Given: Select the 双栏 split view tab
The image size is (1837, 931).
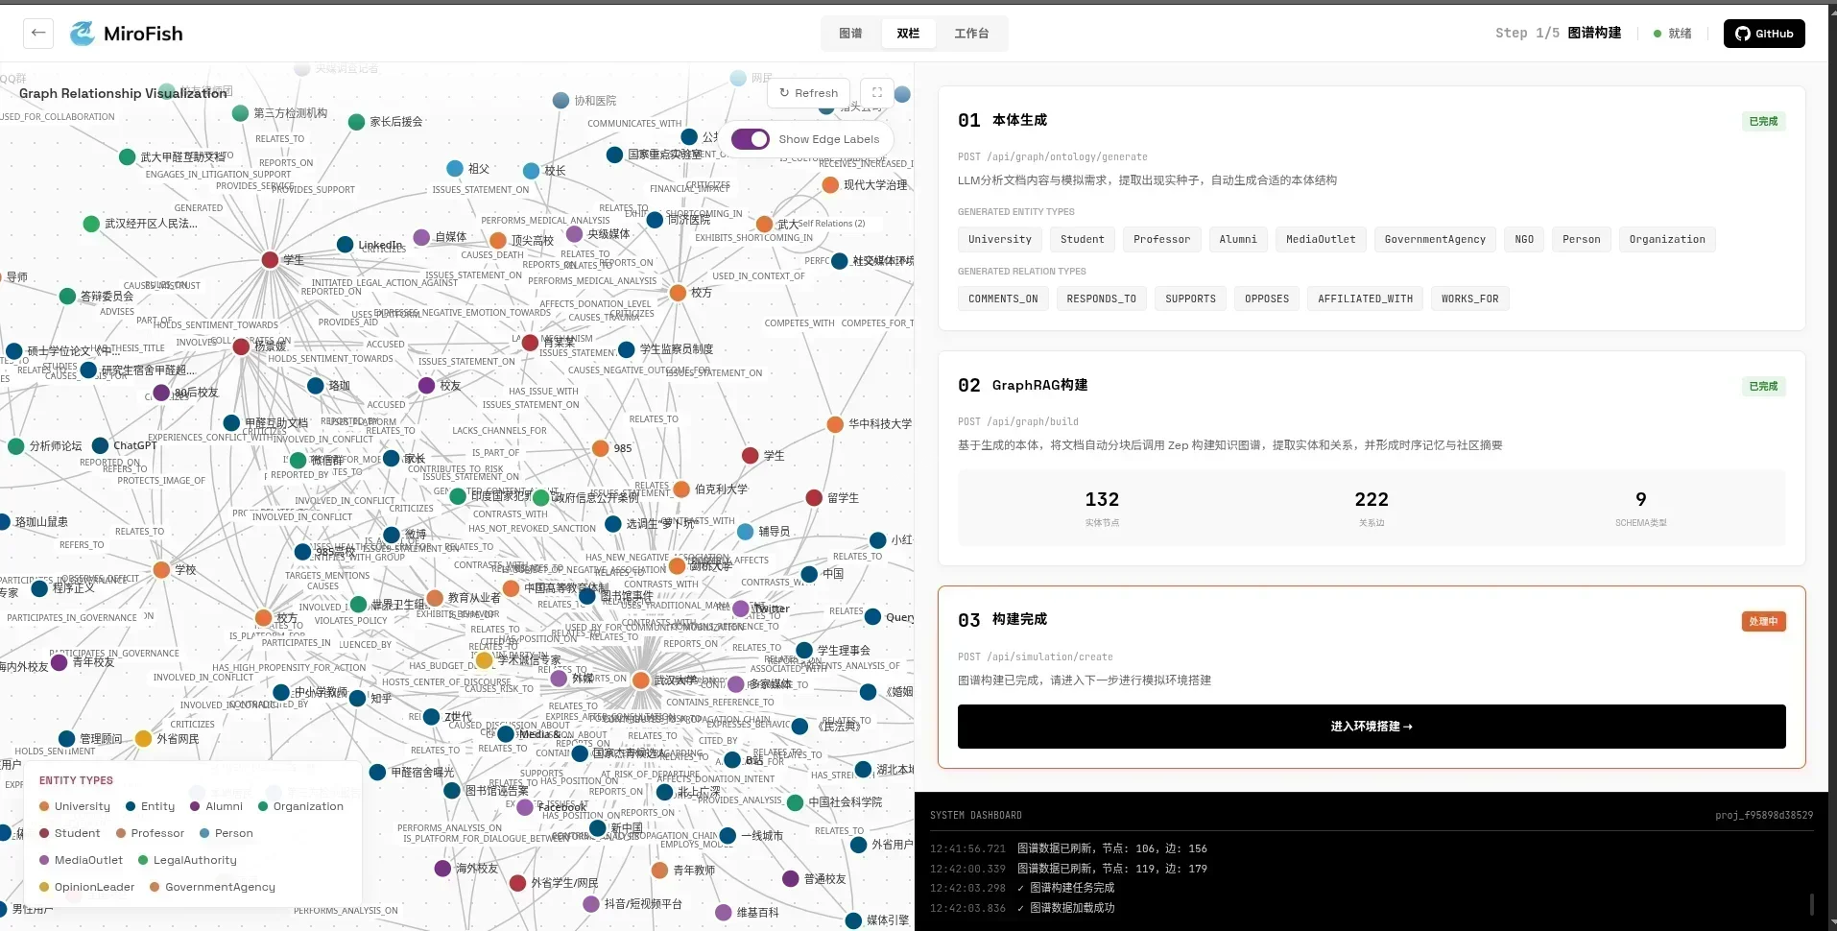Looking at the screenshot, I should (908, 34).
